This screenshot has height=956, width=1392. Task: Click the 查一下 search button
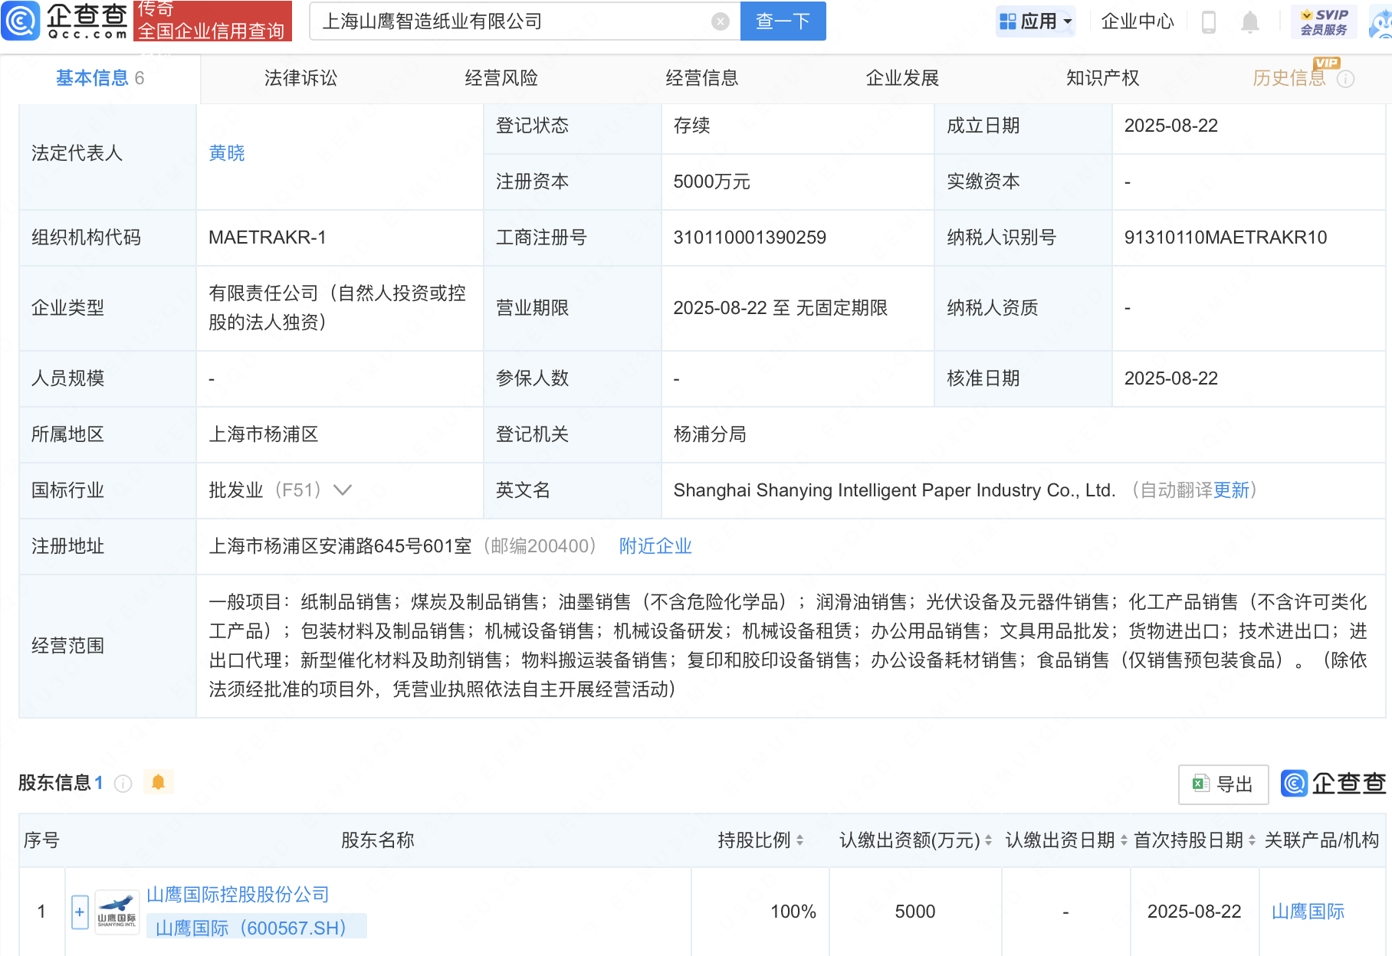point(783,21)
